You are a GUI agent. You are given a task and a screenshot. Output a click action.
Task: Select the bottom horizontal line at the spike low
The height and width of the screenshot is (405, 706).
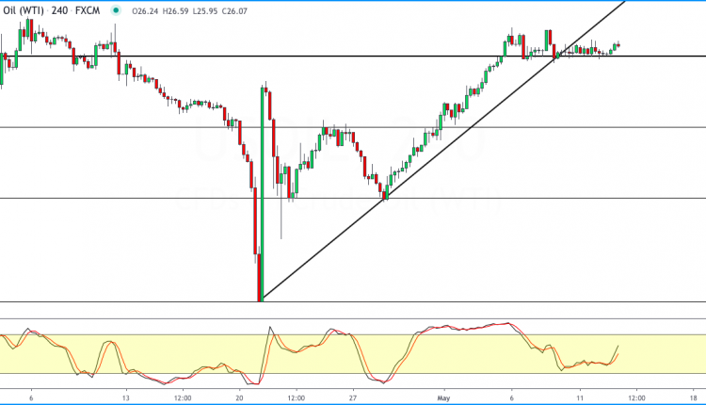[353, 301]
